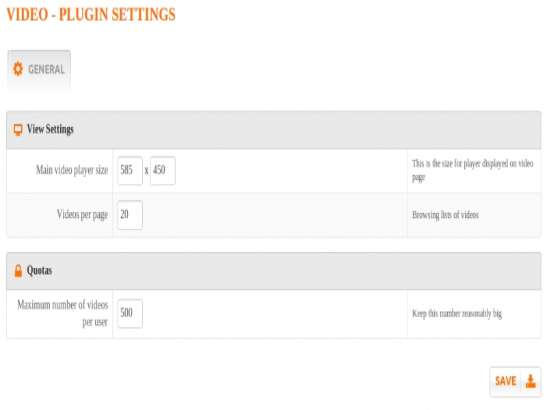Click the lock icon beside Quotas

click(x=18, y=271)
